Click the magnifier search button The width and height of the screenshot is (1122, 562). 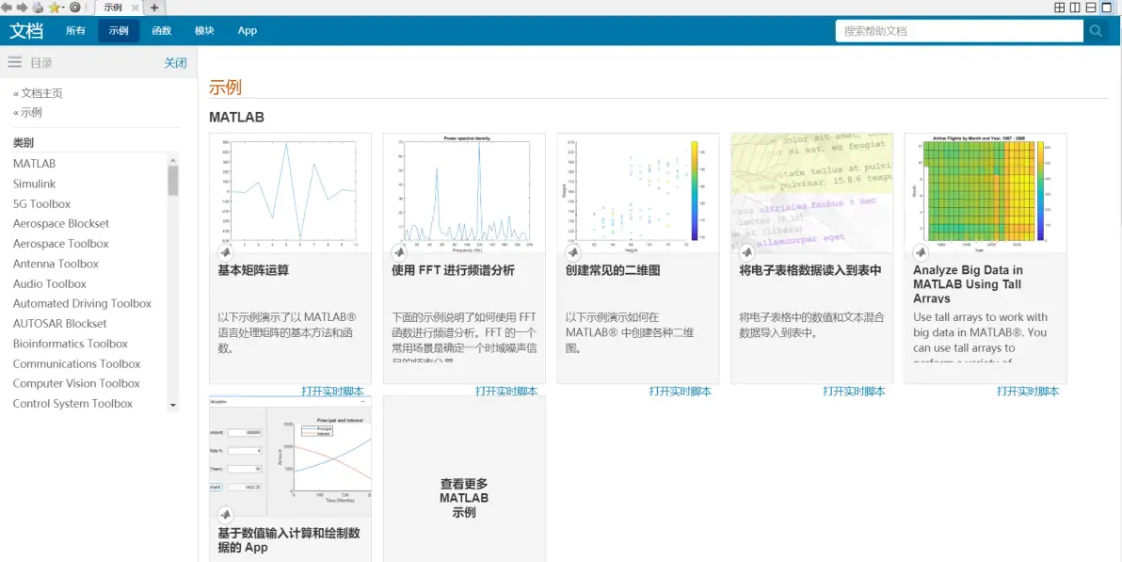point(1096,31)
